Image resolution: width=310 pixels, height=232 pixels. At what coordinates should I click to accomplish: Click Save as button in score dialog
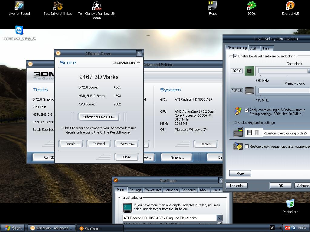127,144
